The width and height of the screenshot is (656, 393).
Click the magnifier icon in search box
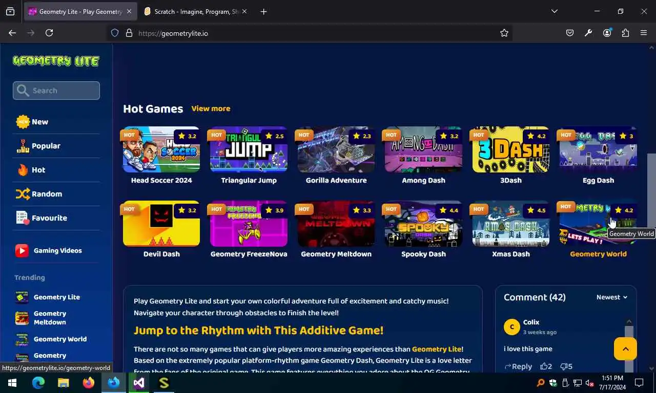tap(23, 91)
